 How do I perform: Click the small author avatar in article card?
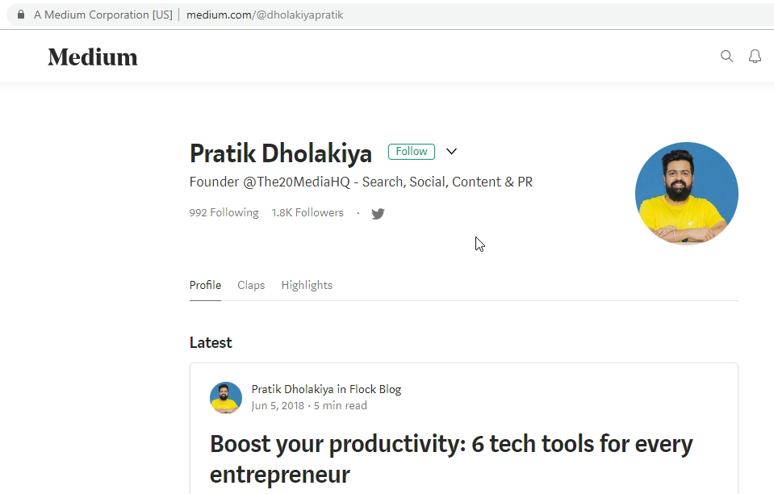pyautogui.click(x=226, y=397)
